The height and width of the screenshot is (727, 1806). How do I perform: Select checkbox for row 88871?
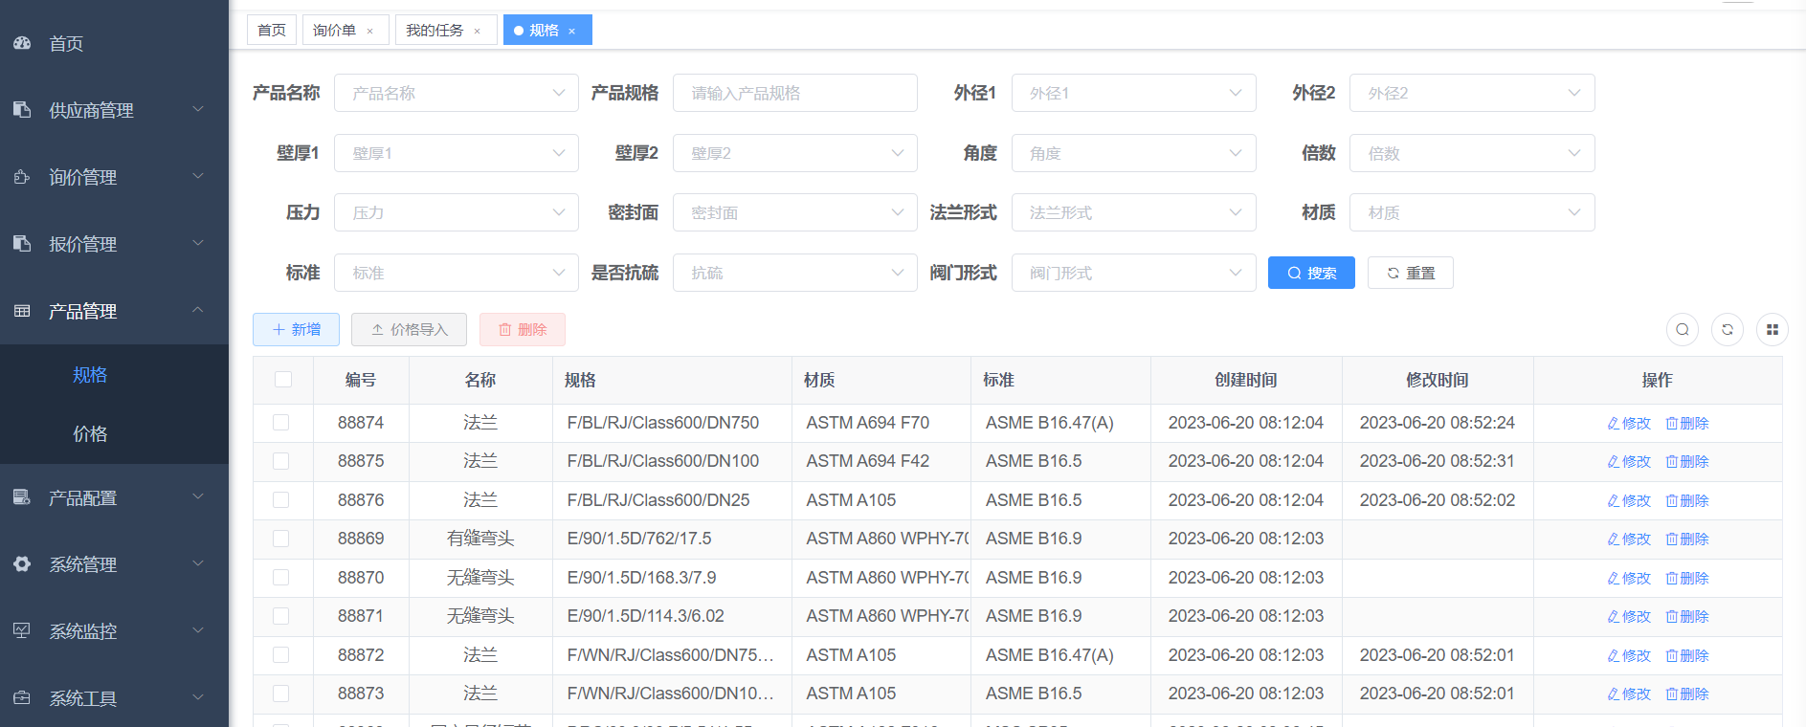coord(281,616)
